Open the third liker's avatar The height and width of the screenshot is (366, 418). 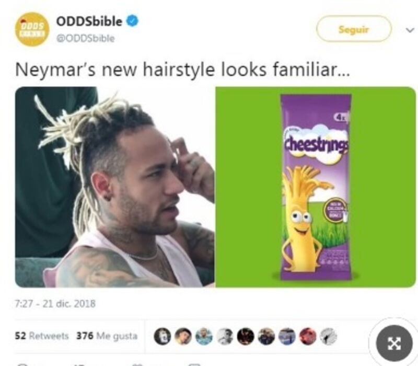pos(204,336)
